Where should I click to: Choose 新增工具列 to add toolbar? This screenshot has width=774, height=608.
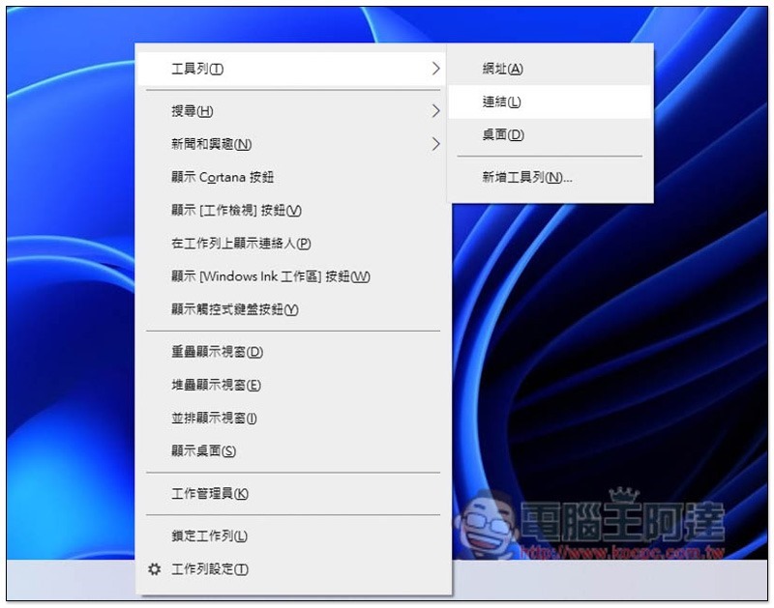[527, 178]
